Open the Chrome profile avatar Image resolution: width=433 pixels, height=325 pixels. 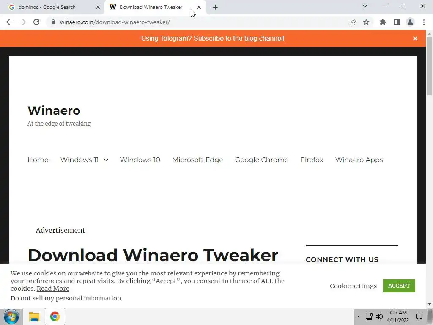pos(410,22)
